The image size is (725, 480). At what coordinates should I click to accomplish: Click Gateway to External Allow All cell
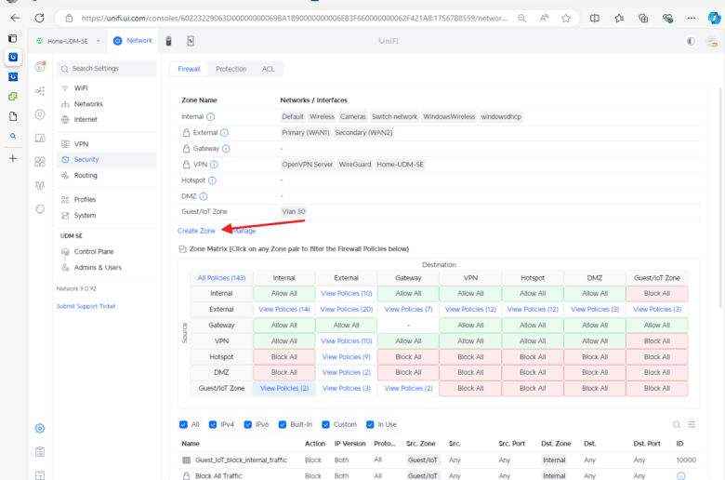[x=347, y=325]
